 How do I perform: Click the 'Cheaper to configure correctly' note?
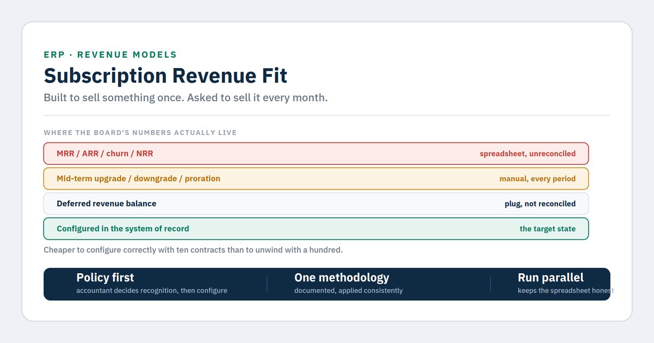[x=193, y=250]
